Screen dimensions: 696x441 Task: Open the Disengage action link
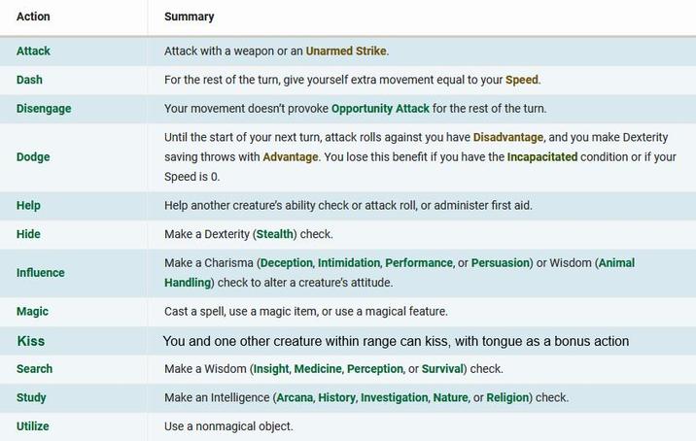(x=44, y=109)
